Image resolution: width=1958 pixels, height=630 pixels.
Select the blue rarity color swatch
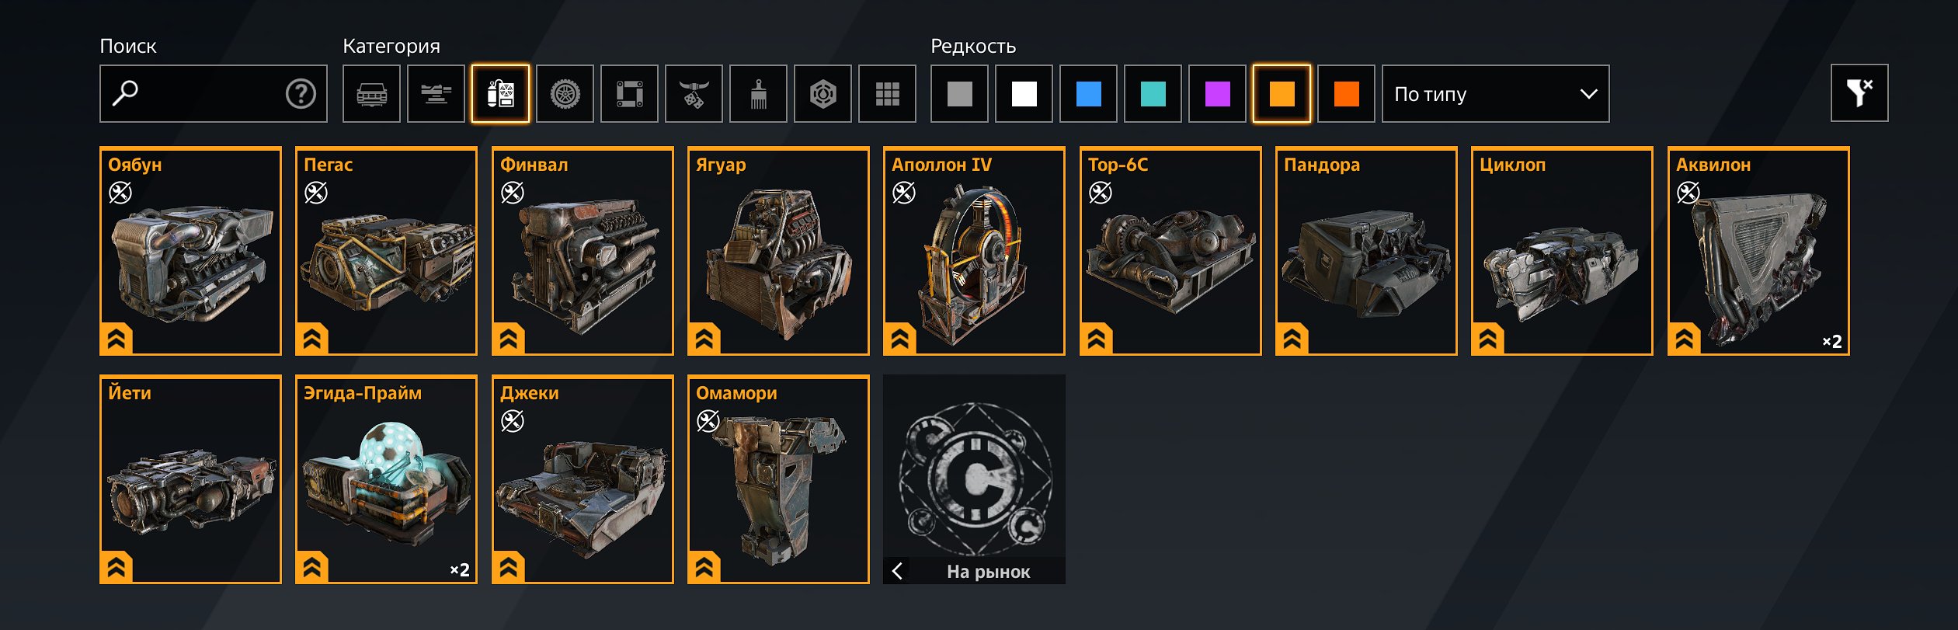coord(1088,94)
